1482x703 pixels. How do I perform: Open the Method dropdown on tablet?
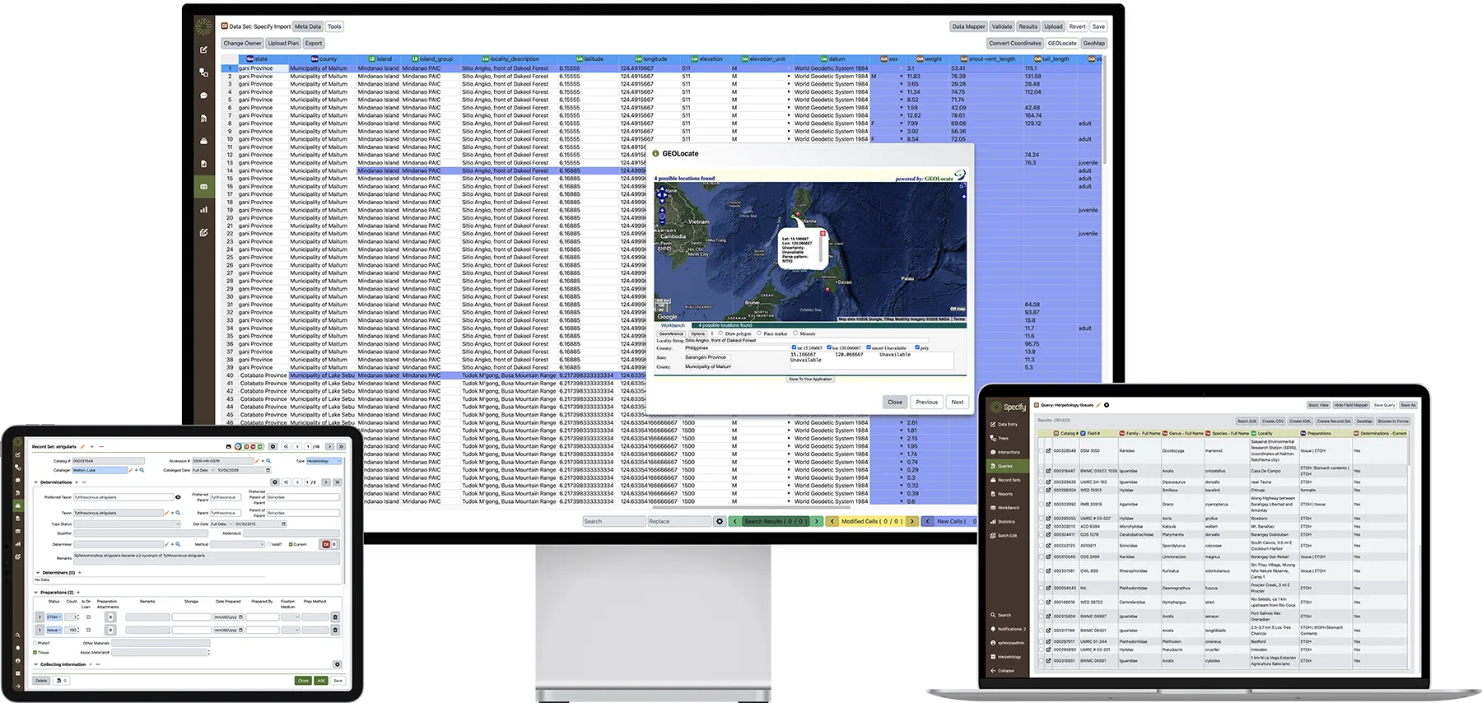click(236, 544)
